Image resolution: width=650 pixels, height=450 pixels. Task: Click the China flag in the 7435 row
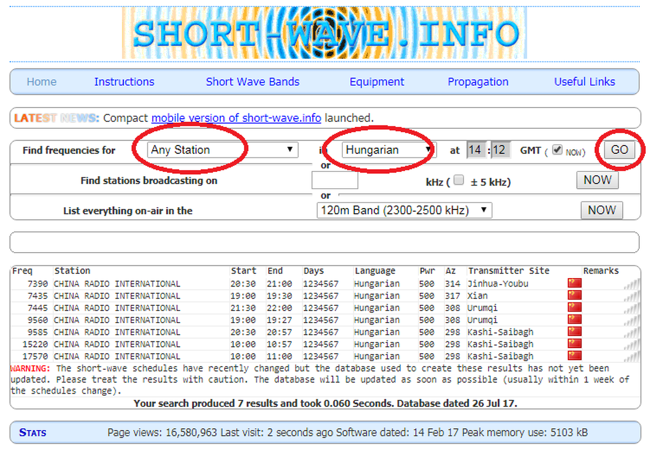(x=574, y=295)
